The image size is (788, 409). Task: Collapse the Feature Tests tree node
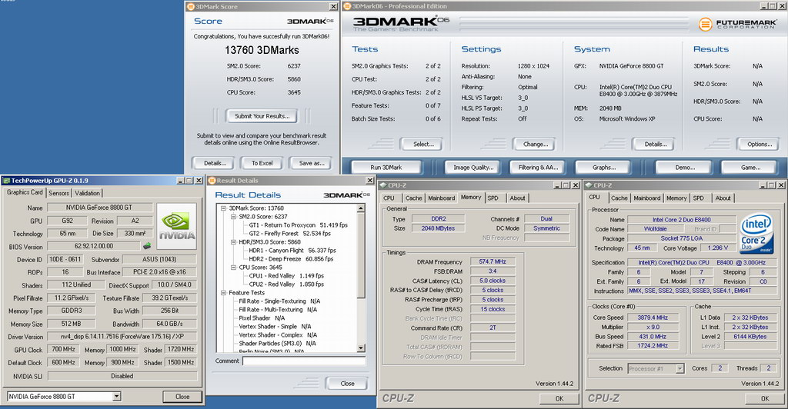click(223, 293)
